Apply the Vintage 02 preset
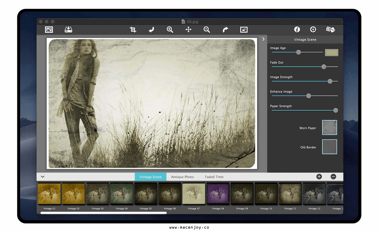Image resolution: width=378 pixels, height=231 pixels. point(73,194)
